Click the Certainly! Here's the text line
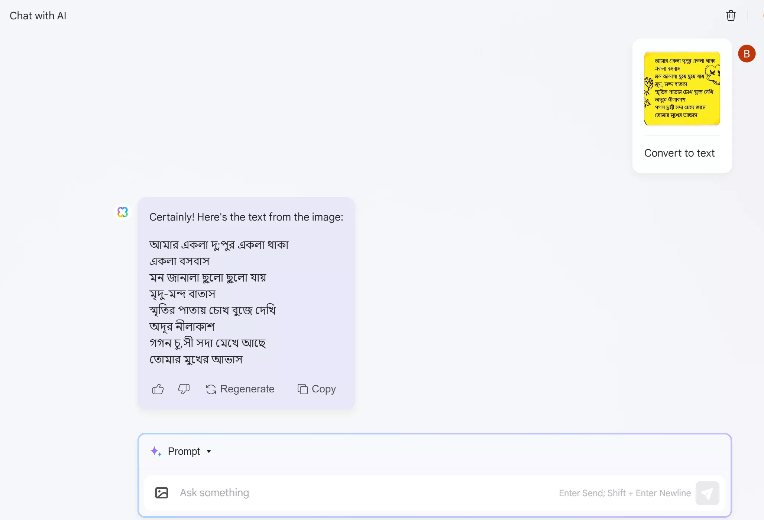This screenshot has height=520, width=764. (246, 217)
